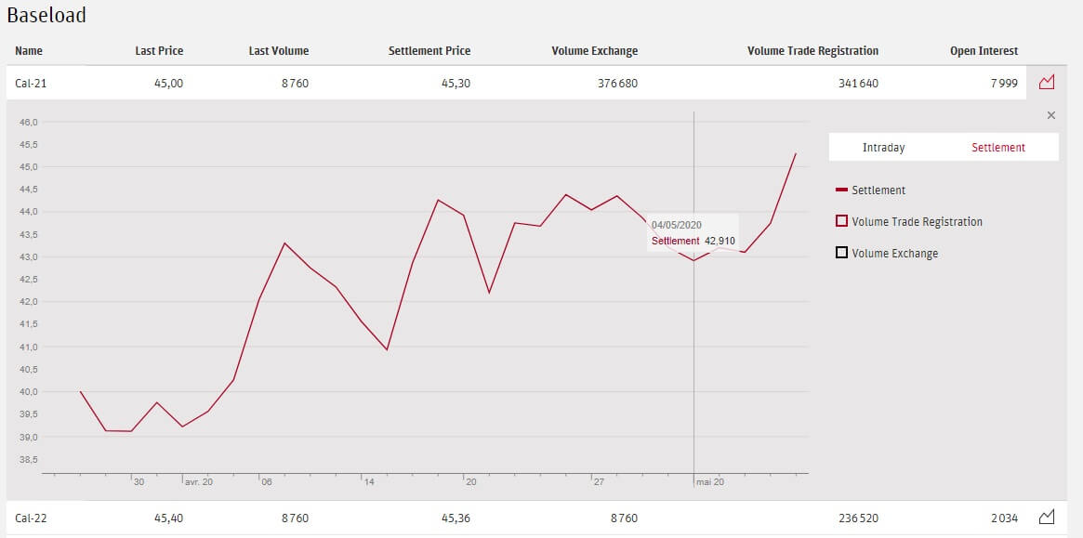Click the Cal-21 row name
The height and width of the screenshot is (538, 1083).
31,84
